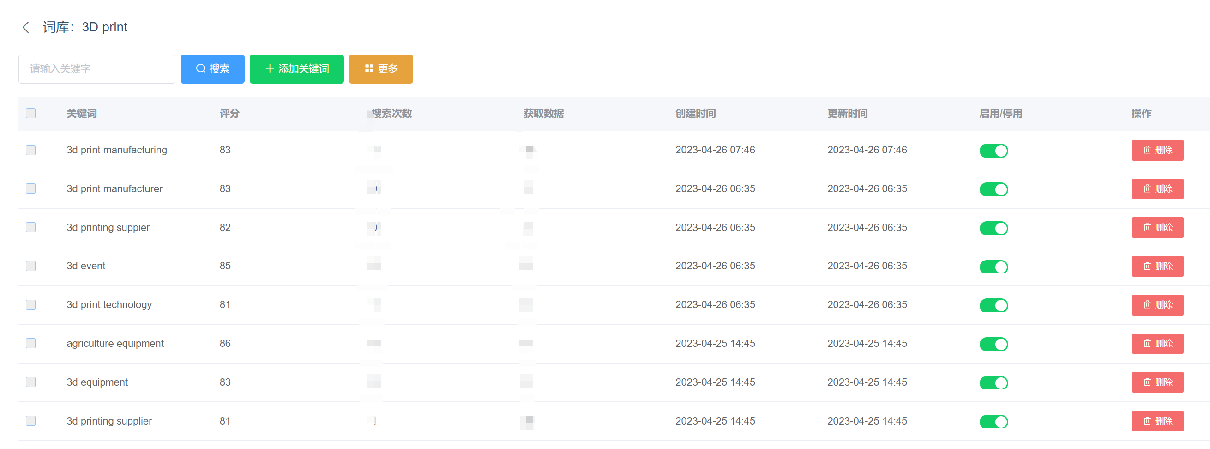
Task: Select the keyword text 3d event
Action: click(86, 266)
